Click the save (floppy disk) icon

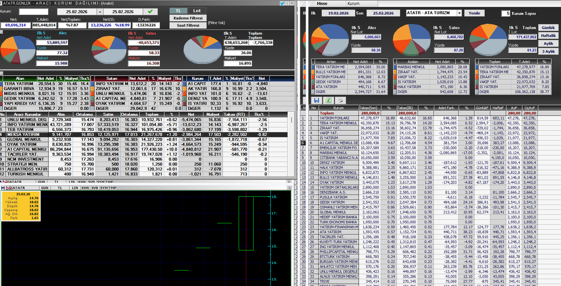click(316, 100)
